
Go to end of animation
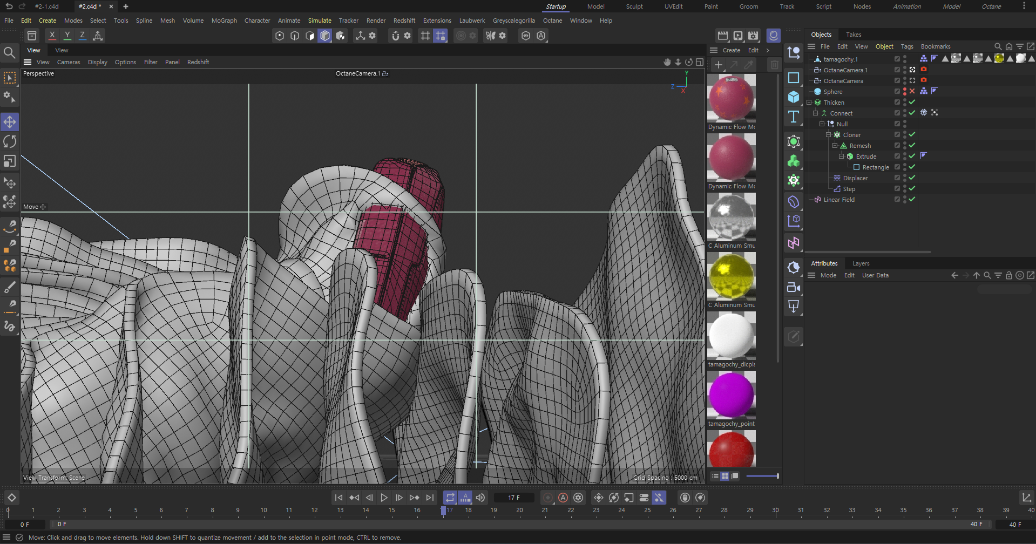point(430,498)
